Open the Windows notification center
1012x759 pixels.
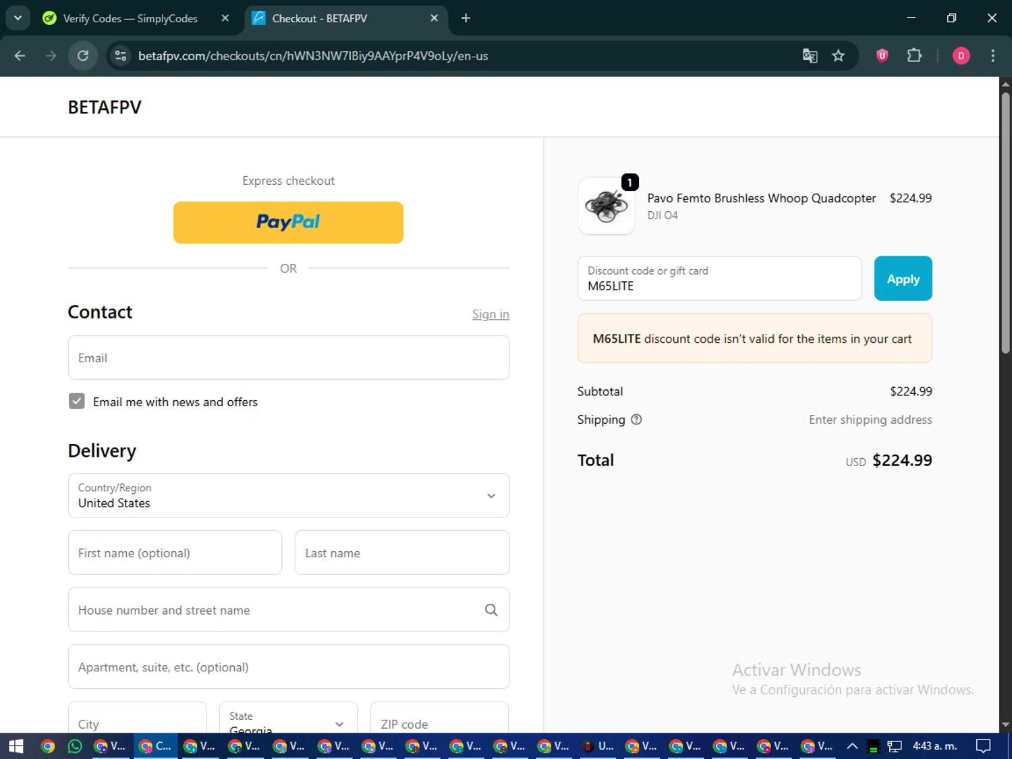tap(984, 746)
